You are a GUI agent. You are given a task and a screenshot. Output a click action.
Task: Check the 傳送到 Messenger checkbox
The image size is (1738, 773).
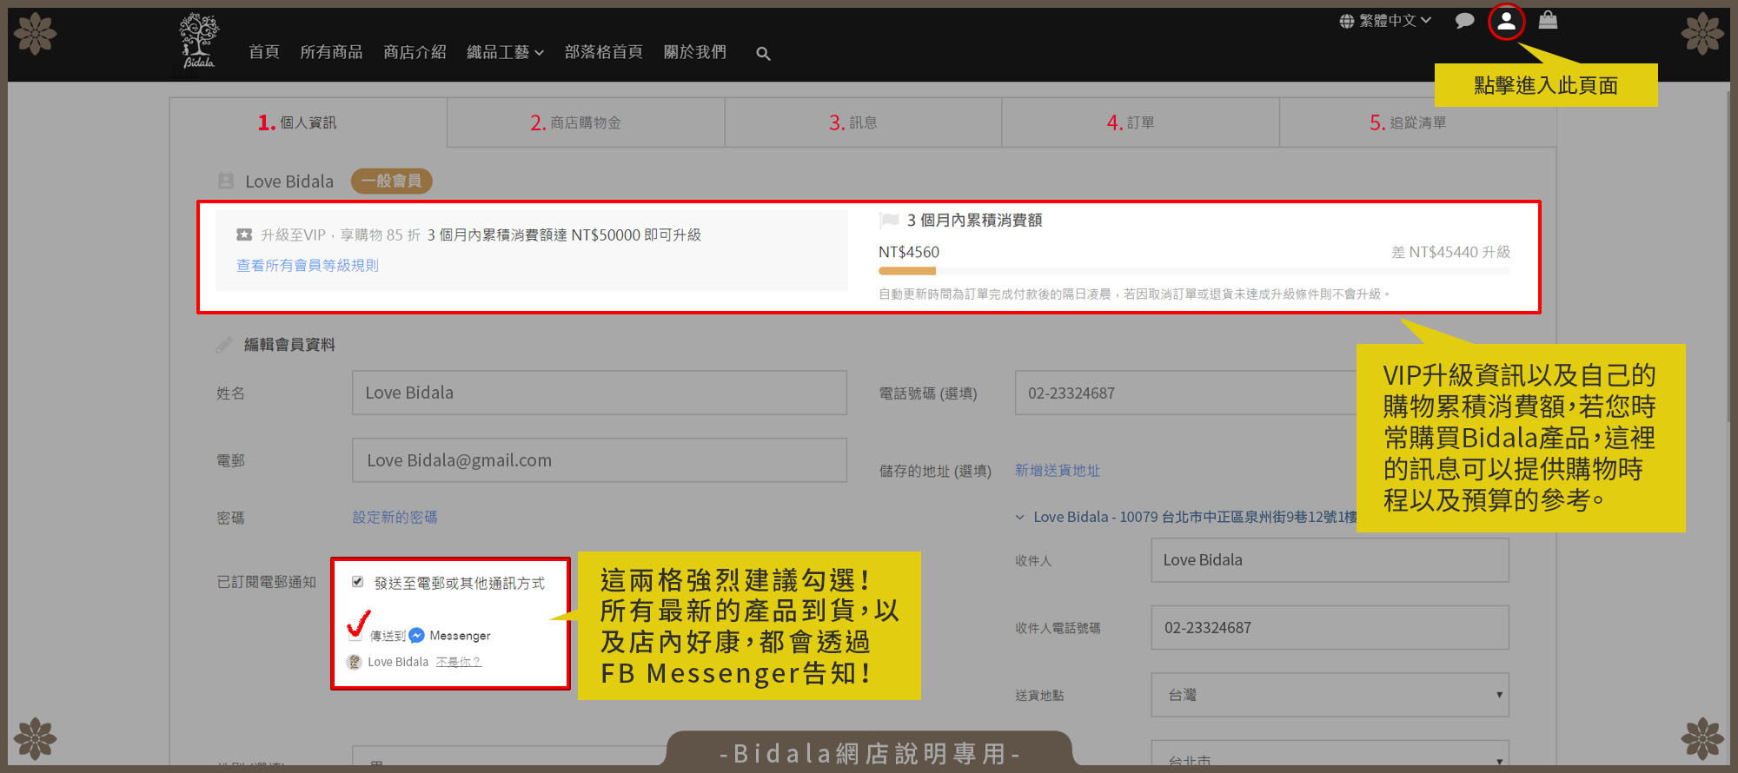(355, 635)
